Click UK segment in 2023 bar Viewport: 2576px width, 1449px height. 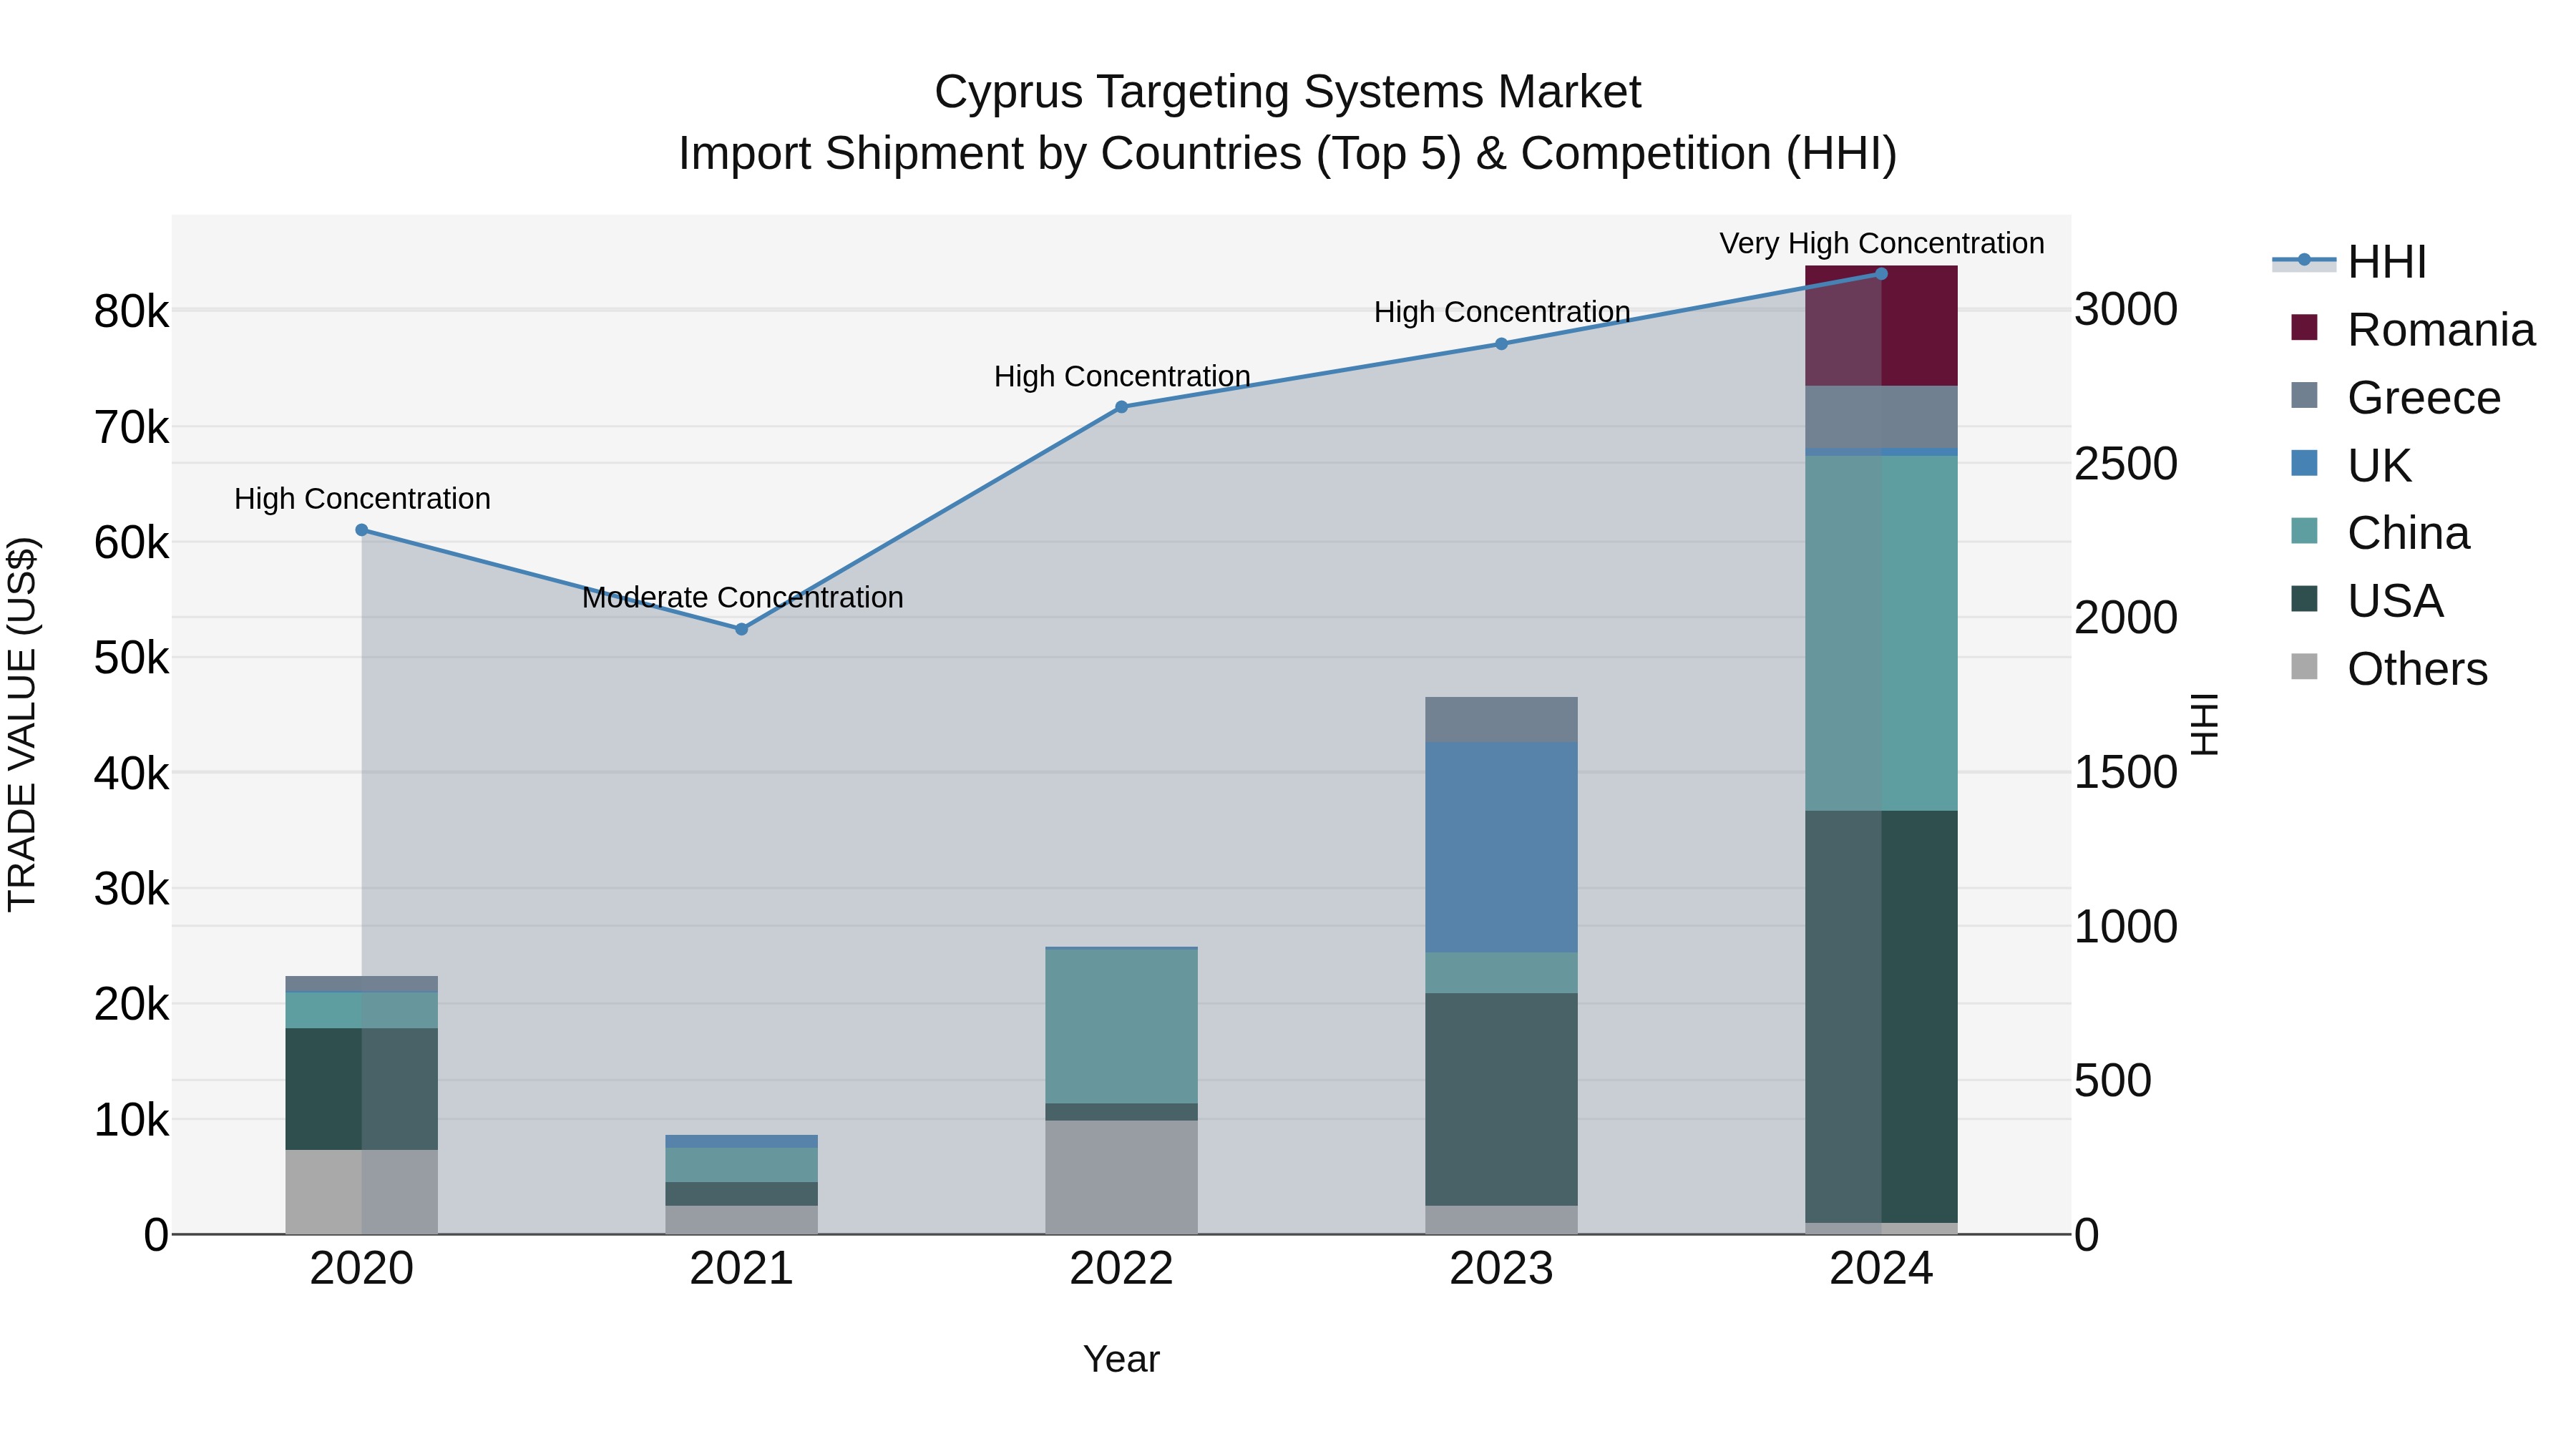[1501, 846]
